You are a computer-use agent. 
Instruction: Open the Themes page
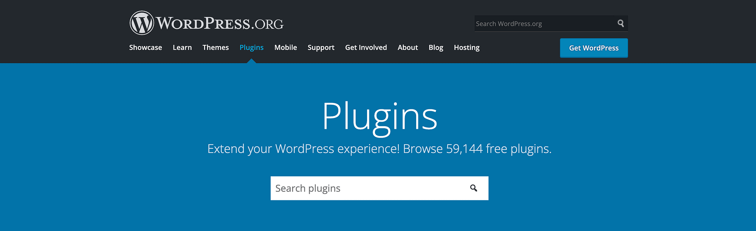pyautogui.click(x=215, y=47)
